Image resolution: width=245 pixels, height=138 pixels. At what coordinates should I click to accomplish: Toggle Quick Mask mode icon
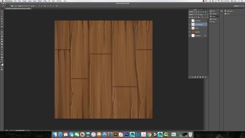pyautogui.click(x=2, y=67)
